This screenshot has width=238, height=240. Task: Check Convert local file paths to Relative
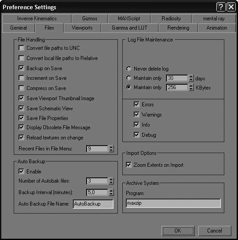point(21,58)
